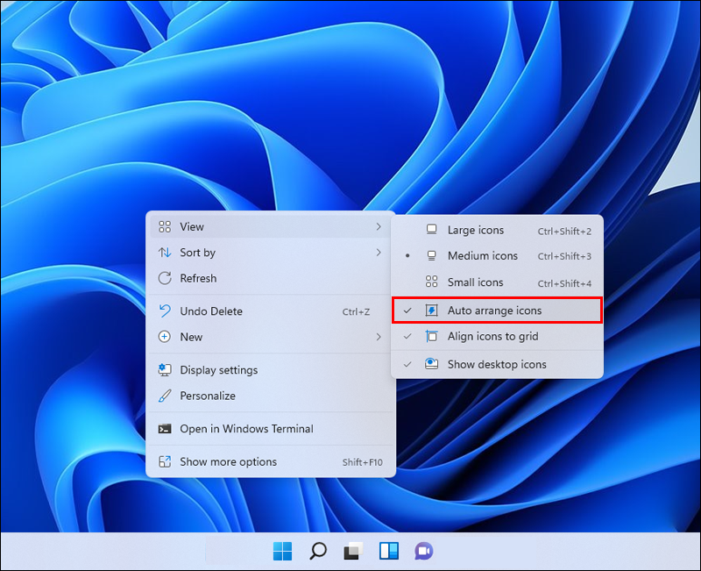
Task: Open Search from the taskbar
Action: point(317,551)
